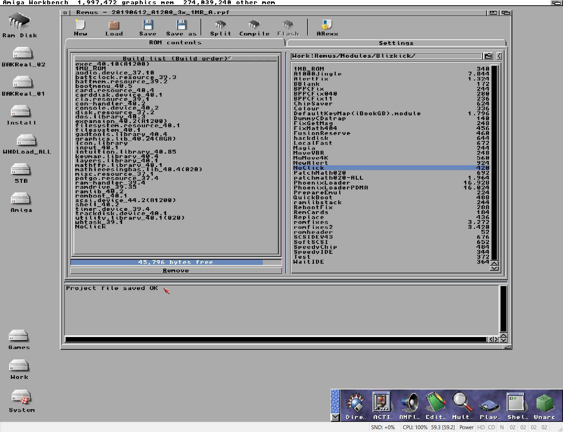Viewport: 563px width, 432px height.
Task: Click the log pane right scroll arrow
Action: [x=496, y=340]
